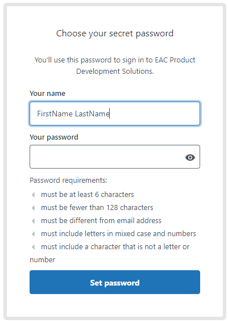Image resolution: width=228 pixels, height=323 pixels.
Task: Click arrow icon beside at least 6 characters
Action: click(x=33, y=195)
